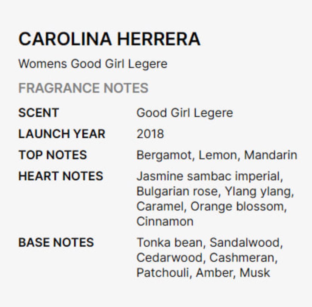This screenshot has width=312, height=307.
Task: Click the Jasmine sambac imperial note
Action: (x=210, y=176)
